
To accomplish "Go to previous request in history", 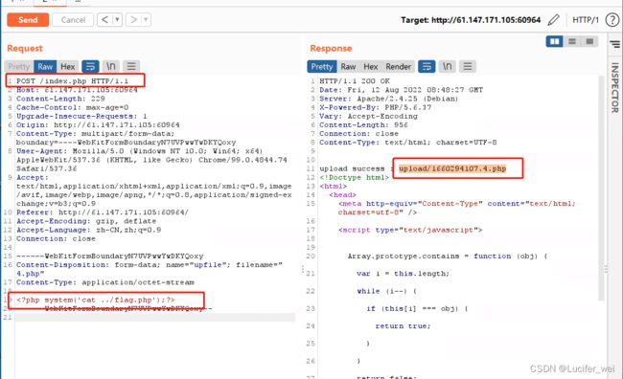I will tap(104, 19).
